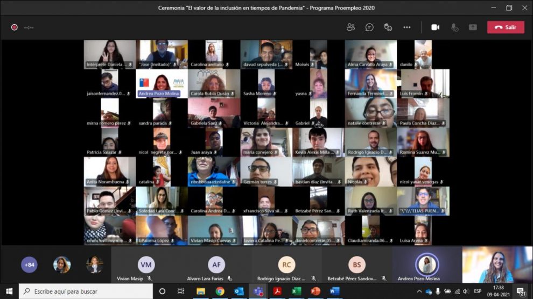Select Andrea Pozo Molina's video tile
This screenshot has width=533, height=299.
point(162,83)
